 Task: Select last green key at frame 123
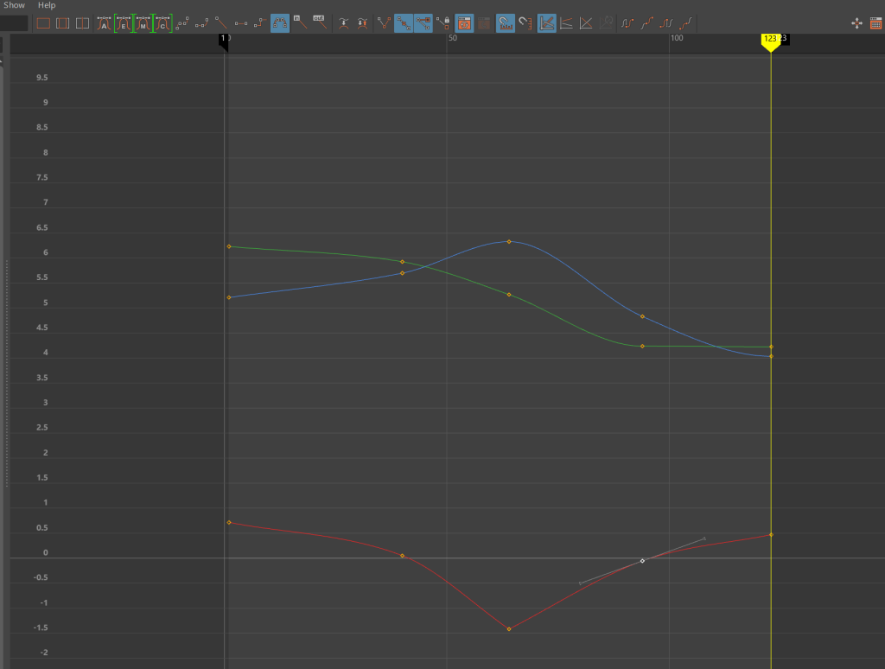(x=771, y=347)
